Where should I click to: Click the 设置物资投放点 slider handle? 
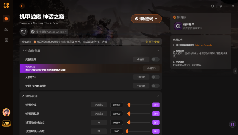coord(129,123)
